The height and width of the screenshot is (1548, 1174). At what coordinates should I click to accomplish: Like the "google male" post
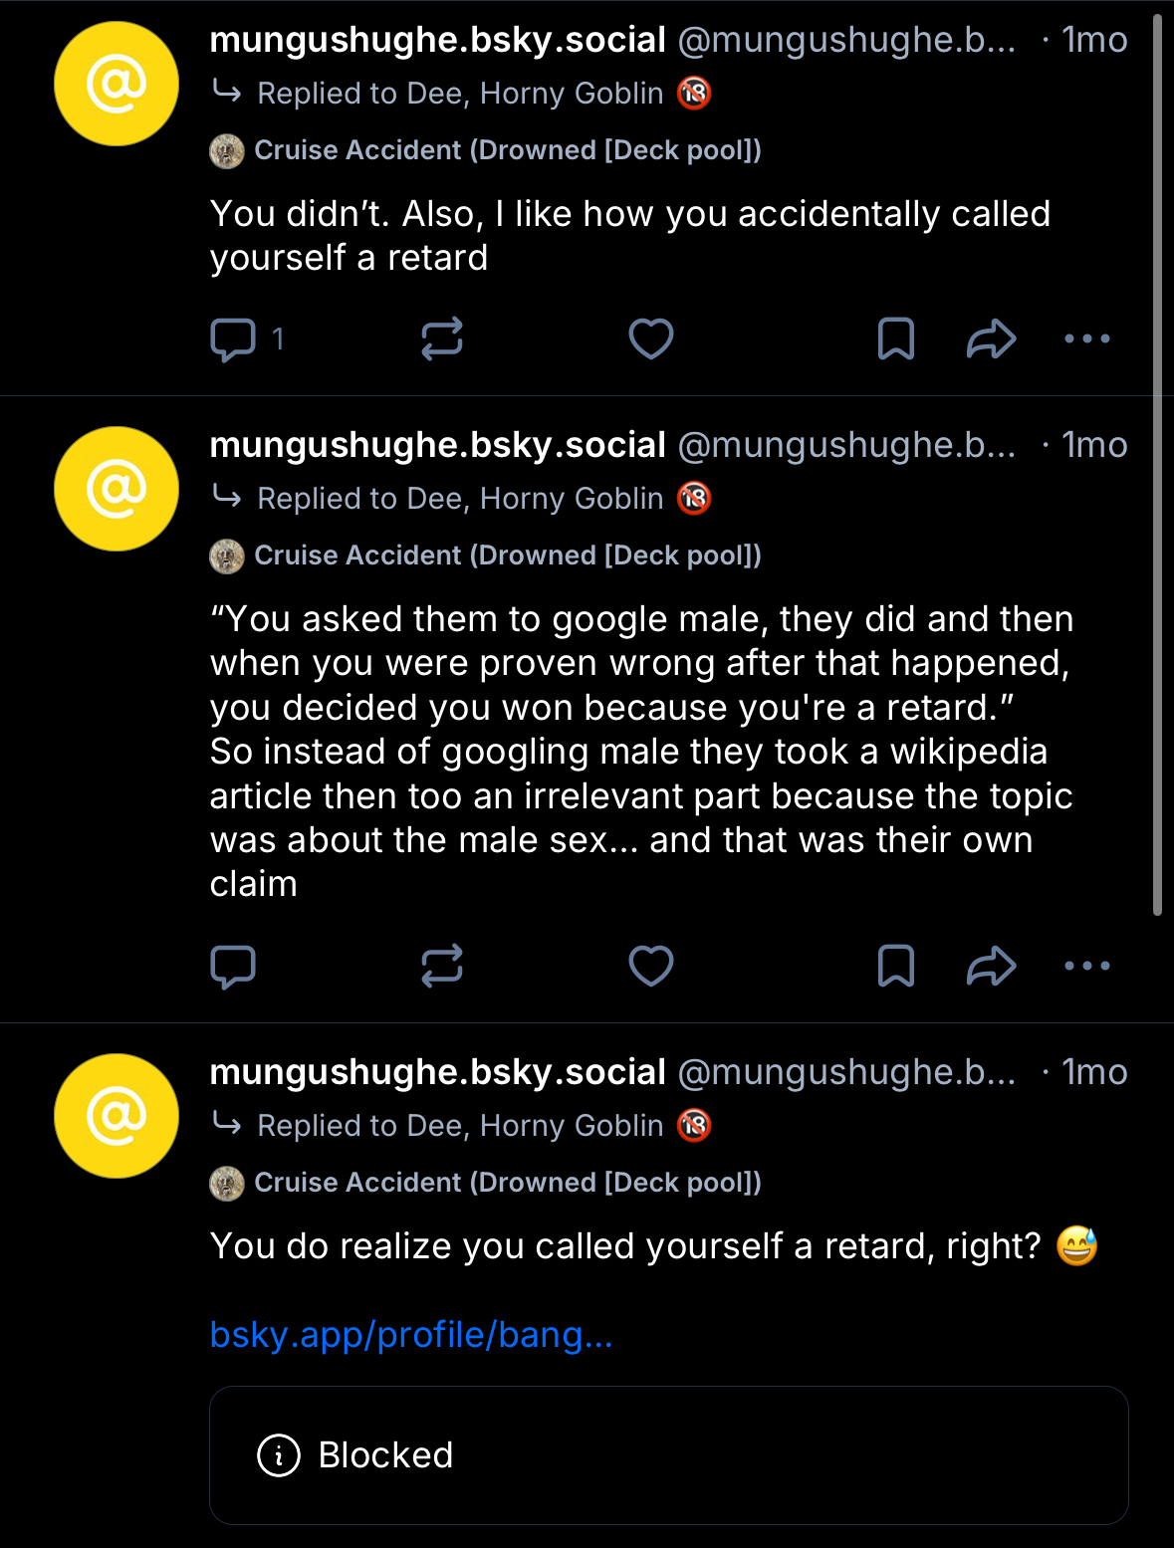(x=651, y=967)
